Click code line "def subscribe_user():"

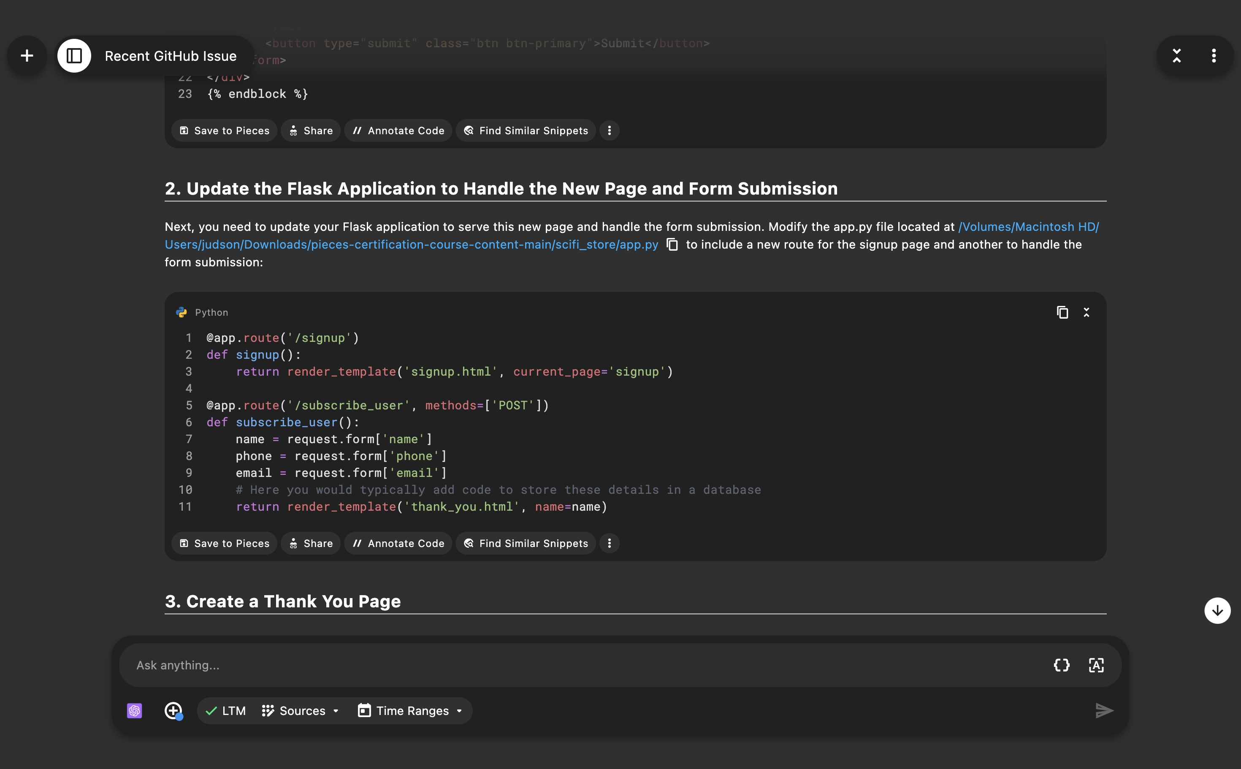283,422
